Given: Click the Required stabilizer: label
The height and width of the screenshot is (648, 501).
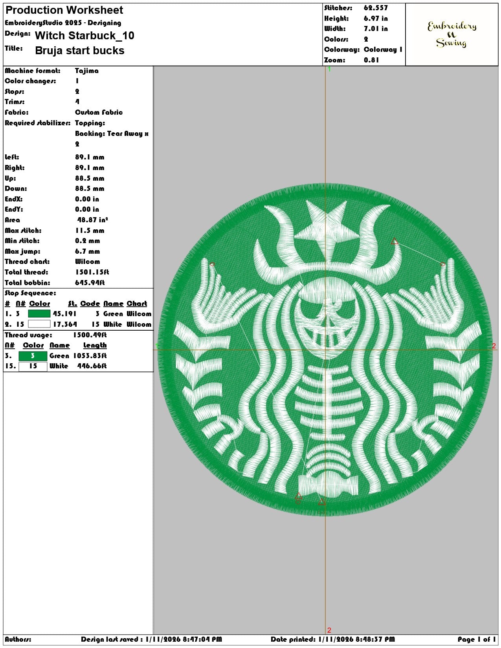Looking at the screenshot, I should click(x=38, y=123).
